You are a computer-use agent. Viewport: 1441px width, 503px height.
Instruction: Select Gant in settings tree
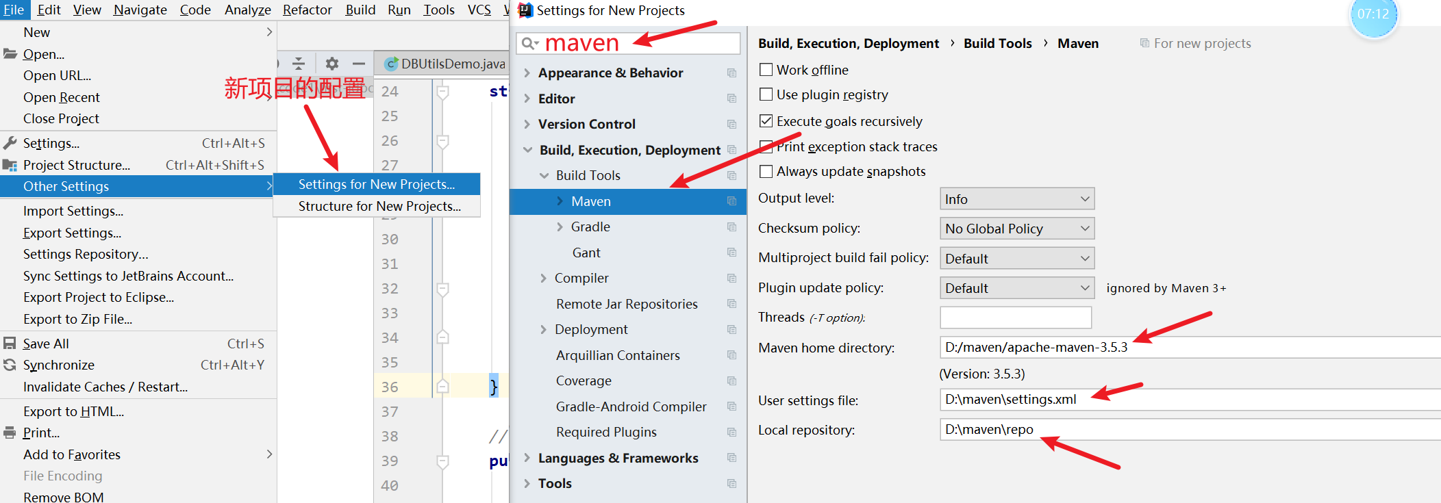pyautogui.click(x=586, y=253)
